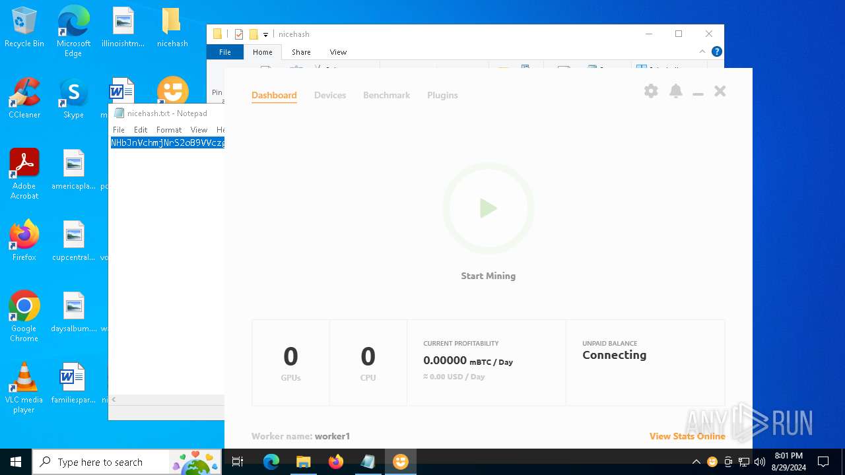Image resolution: width=845 pixels, height=475 pixels.
Task: Switch to the Dashboard tab
Action: point(274,95)
